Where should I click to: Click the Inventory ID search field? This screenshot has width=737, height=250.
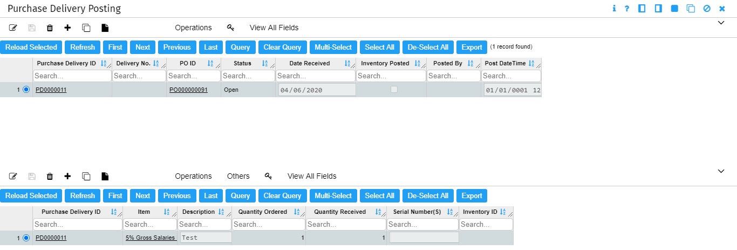[x=486, y=224]
